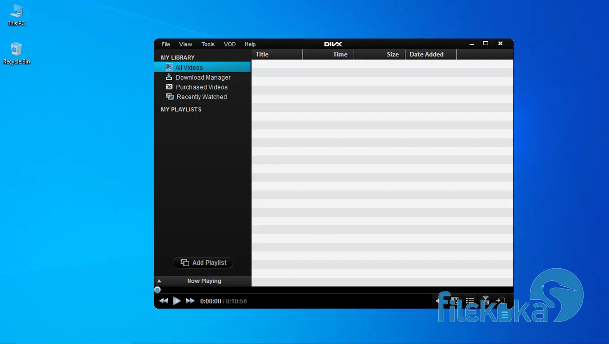This screenshot has height=344, width=609.
Task: Select All Videos in library
Action: tap(202, 67)
